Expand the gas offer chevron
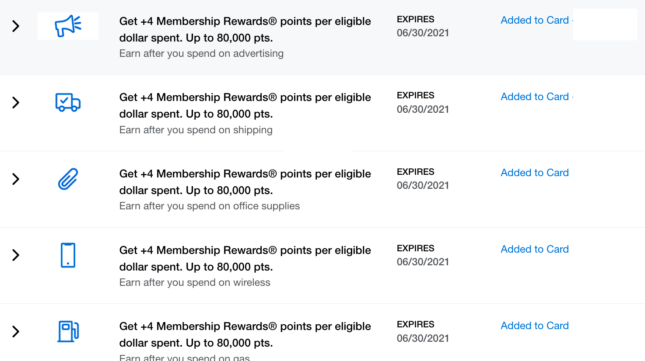Screen dimensions: 645x361 coord(16,332)
